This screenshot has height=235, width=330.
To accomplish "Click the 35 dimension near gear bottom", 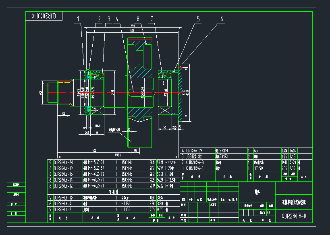I will click(x=135, y=150).
